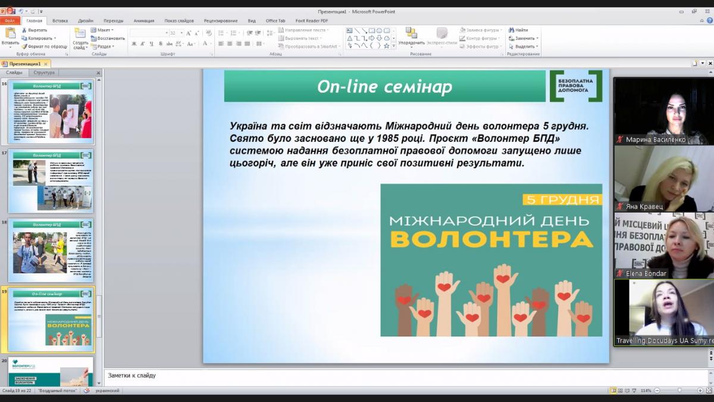Screen dimensions: 714x402
Task: Open the Файл (File) tab
Action: 10,20
